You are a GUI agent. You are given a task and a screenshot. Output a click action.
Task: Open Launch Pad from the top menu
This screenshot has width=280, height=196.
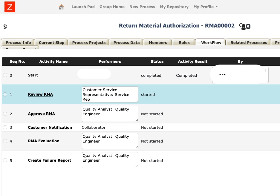(x=83, y=7)
